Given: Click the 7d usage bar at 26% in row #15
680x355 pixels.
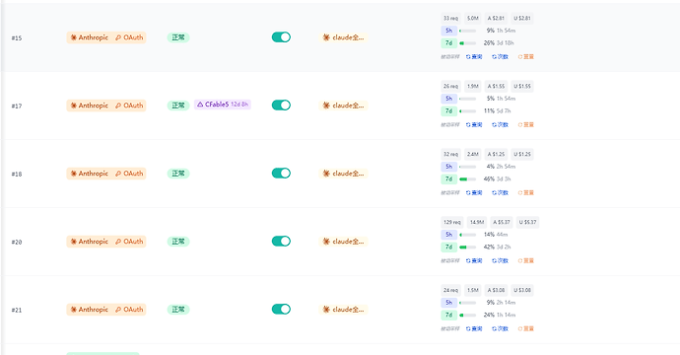Looking at the screenshot, I should (467, 43).
